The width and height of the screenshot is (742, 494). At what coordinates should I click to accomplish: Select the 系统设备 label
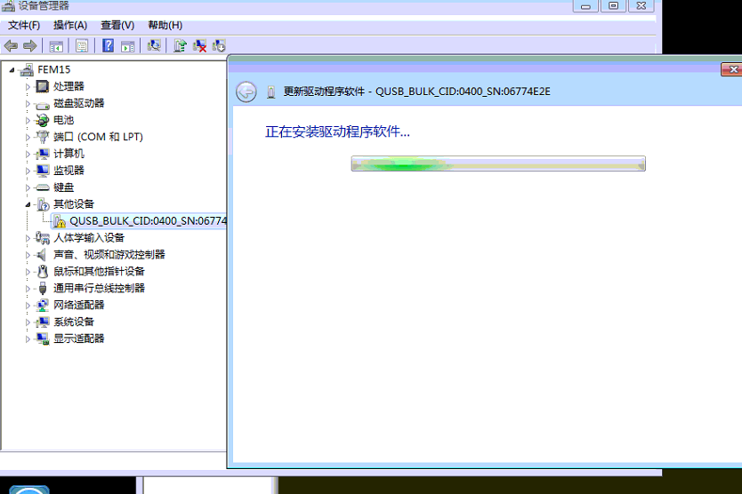(x=74, y=322)
